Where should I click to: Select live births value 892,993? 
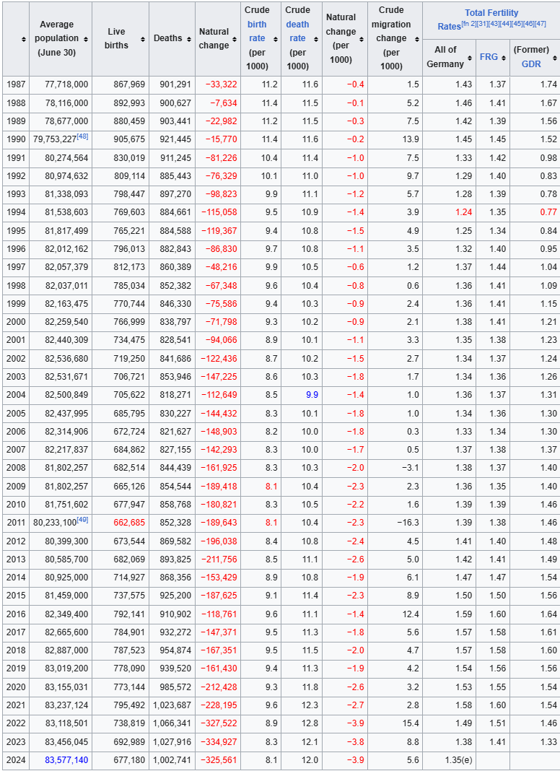129,103
